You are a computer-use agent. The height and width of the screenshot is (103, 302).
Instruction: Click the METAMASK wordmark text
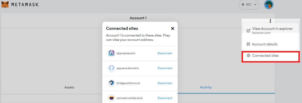(25, 4)
